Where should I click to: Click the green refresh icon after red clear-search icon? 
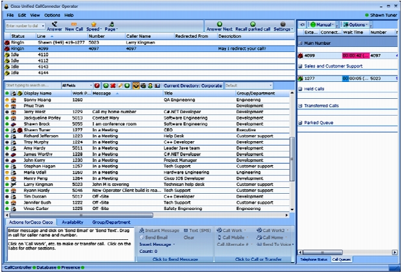106,86
